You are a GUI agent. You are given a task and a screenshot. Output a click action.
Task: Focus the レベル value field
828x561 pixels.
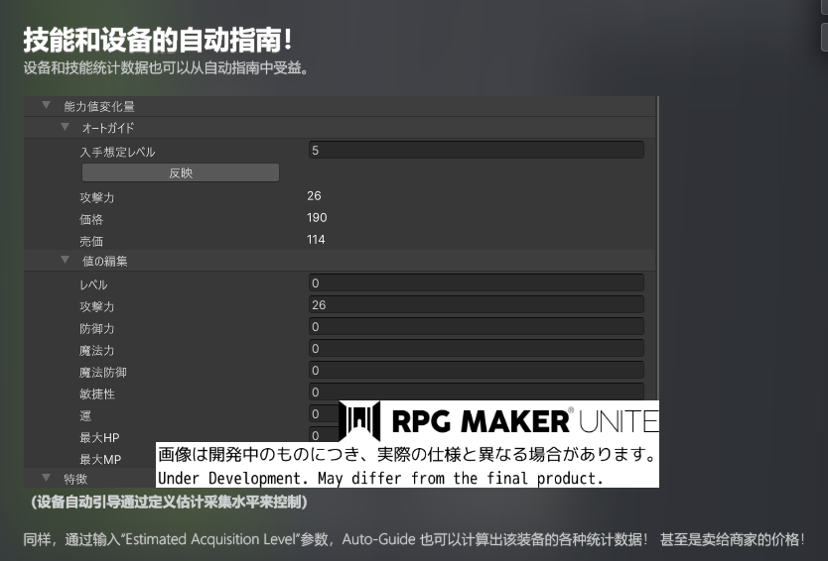pyautogui.click(x=477, y=283)
